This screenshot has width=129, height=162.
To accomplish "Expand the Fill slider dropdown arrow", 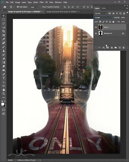I will [127, 22].
